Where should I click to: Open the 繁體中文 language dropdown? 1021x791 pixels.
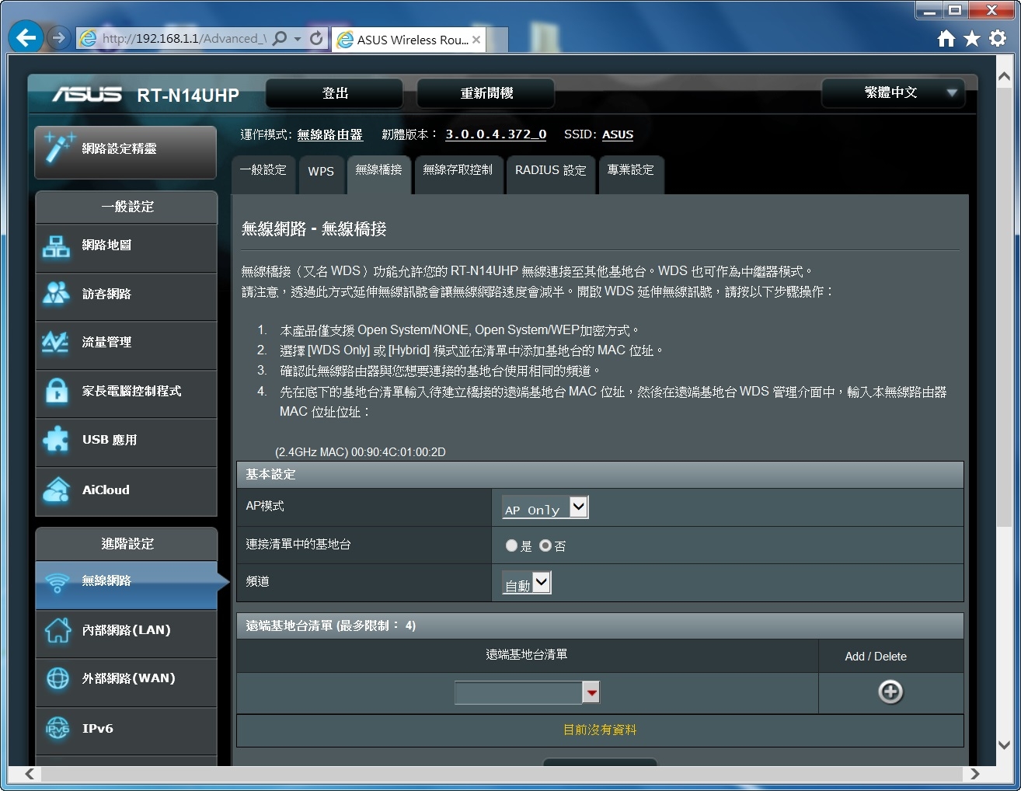click(x=894, y=93)
